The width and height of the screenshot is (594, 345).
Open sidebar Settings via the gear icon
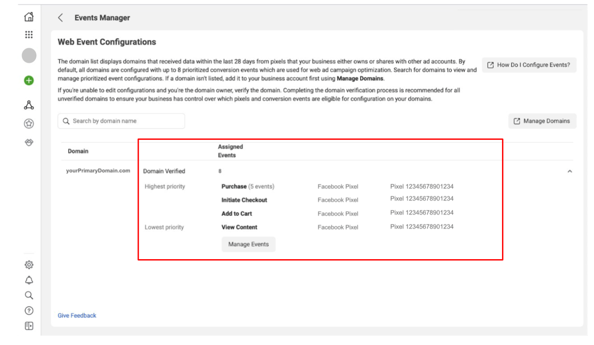[29, 264]
